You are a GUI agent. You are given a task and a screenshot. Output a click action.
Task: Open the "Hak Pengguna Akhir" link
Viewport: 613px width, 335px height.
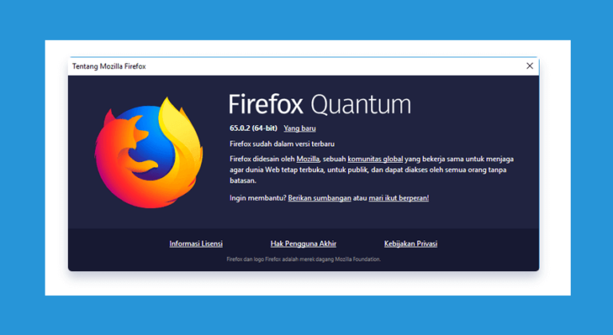tap(303, 243)
